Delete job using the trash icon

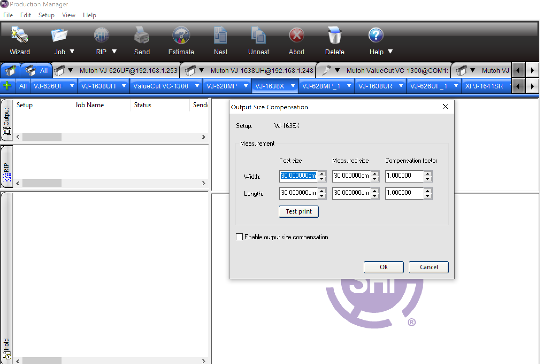click(x=335, y=35)
